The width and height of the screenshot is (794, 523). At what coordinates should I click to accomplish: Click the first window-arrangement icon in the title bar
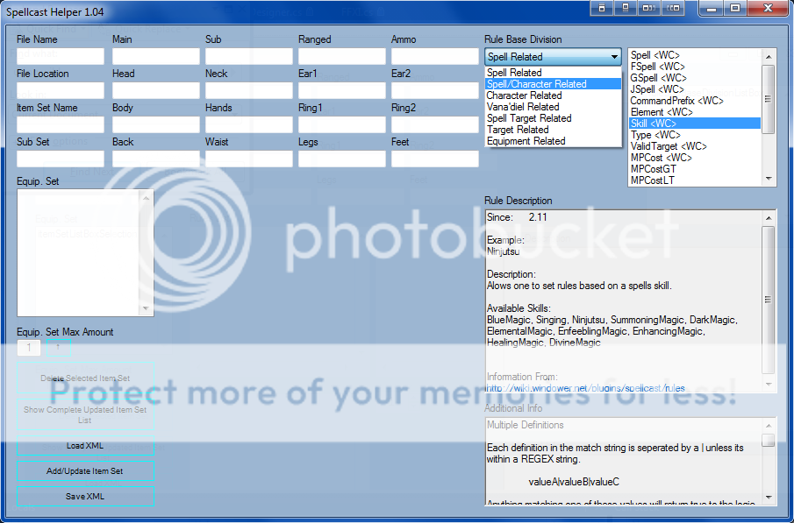click(603, 8)
